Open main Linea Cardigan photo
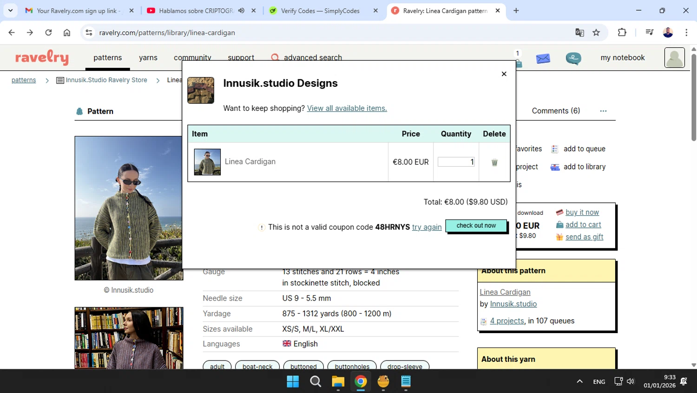The height and width of the screenshot is (393, 697). (x=129, y=208)
